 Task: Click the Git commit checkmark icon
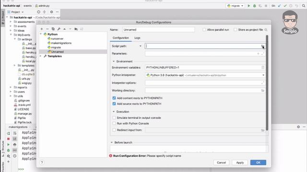[x=285, y=6]
